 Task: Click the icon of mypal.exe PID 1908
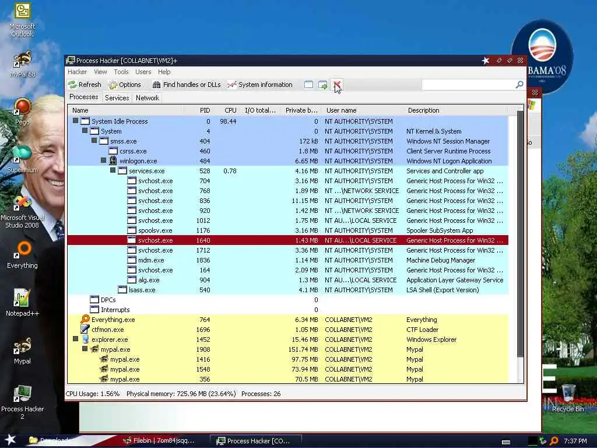[x=94, y=349]
